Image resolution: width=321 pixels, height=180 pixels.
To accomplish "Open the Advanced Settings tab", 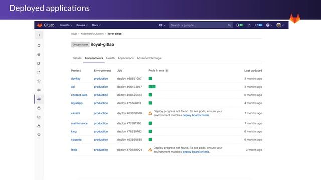I will tap(149, 58).
